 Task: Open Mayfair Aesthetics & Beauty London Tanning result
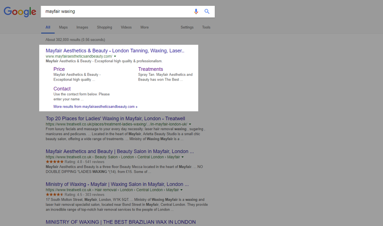click(115, 51)
